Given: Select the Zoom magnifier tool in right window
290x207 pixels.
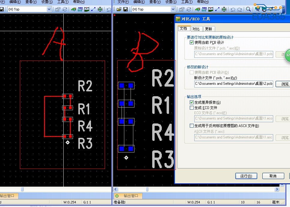Looking at the screenshot, I should [x=248, y=9].
